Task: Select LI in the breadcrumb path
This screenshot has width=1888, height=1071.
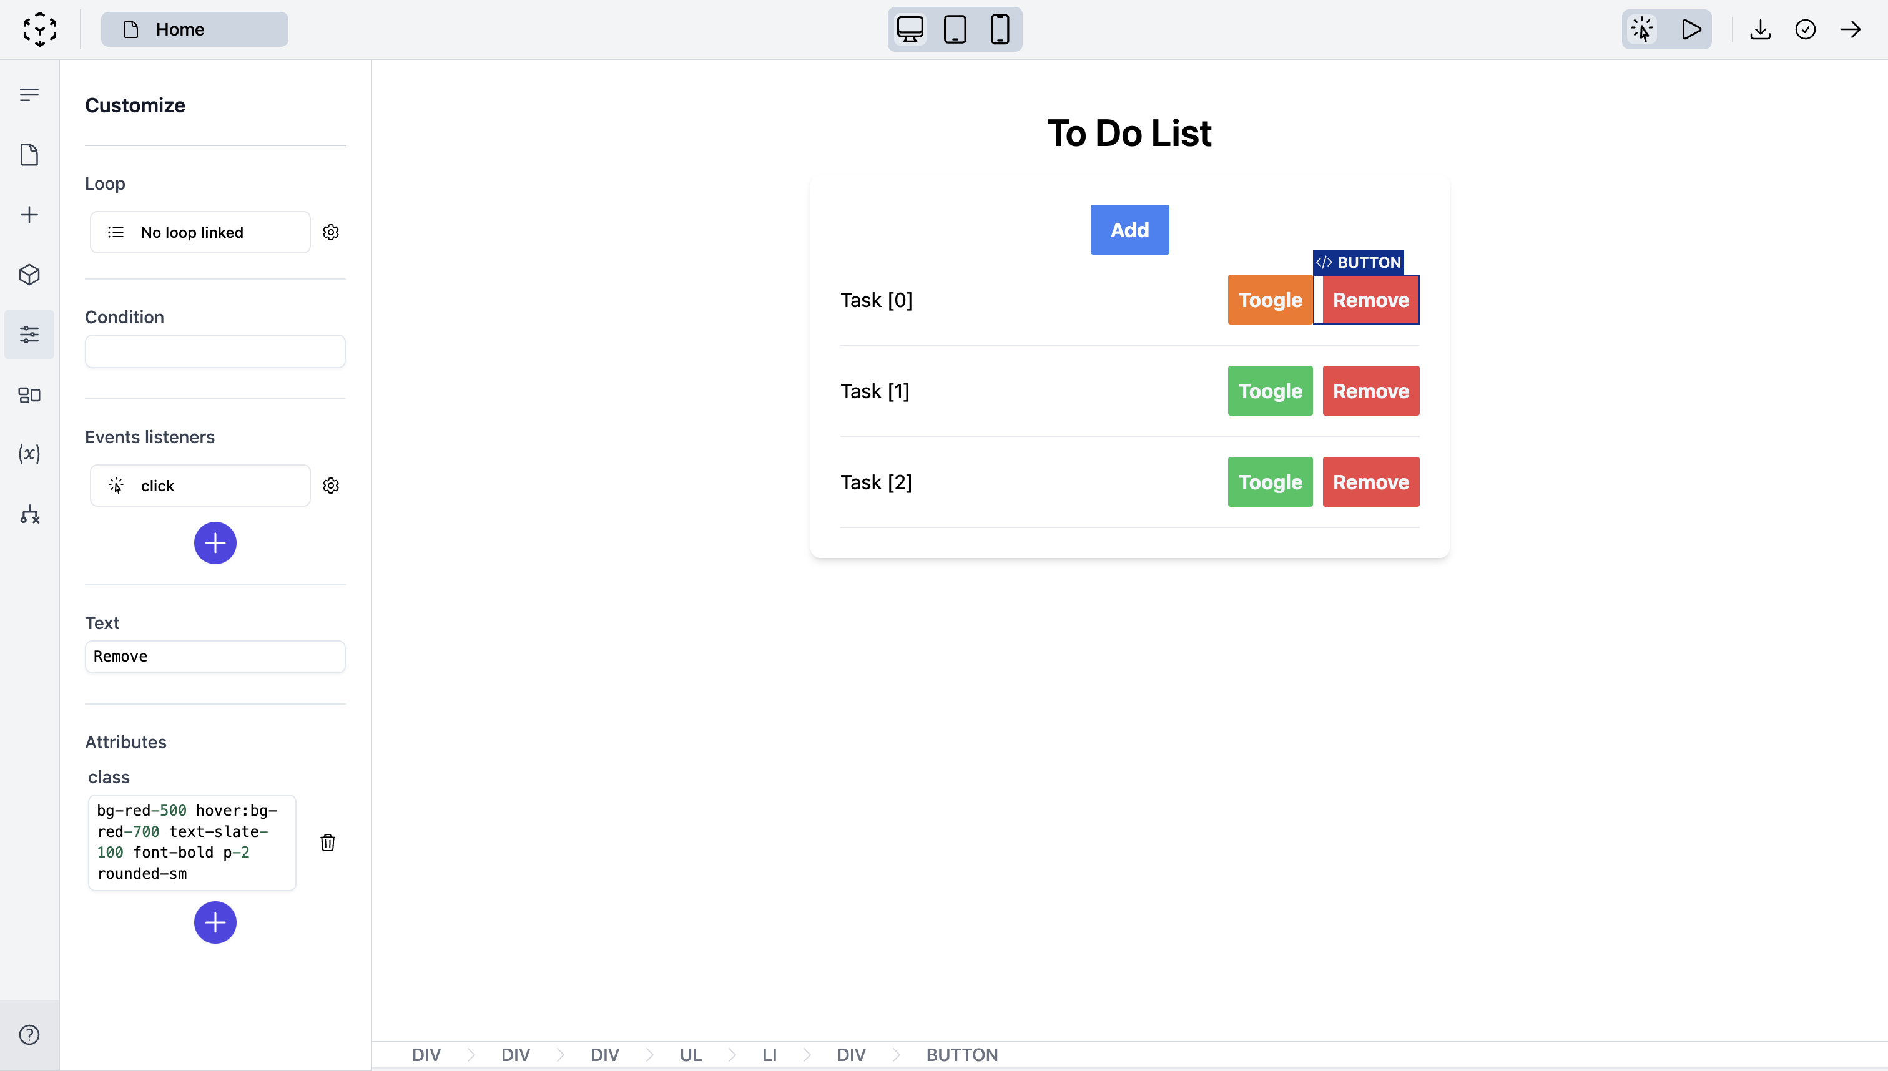Action: coord(769,1055)
